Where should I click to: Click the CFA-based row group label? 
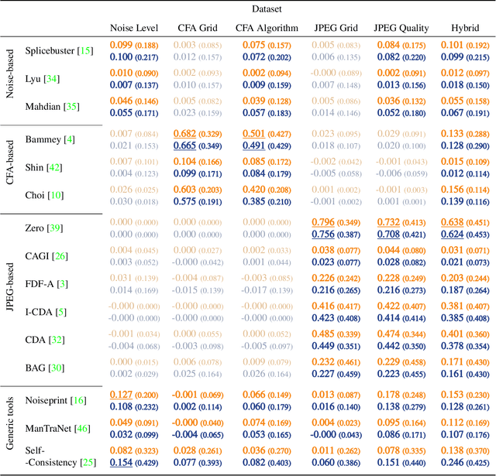coord(10,163)
